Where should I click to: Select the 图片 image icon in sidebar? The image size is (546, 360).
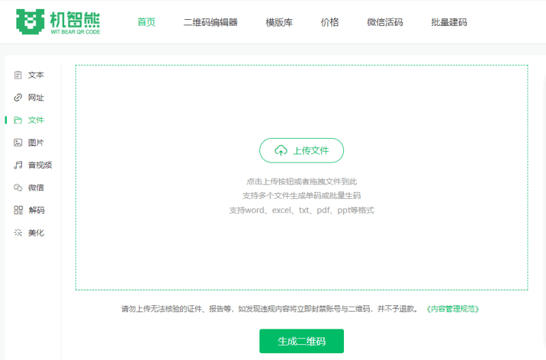(18, 143)
